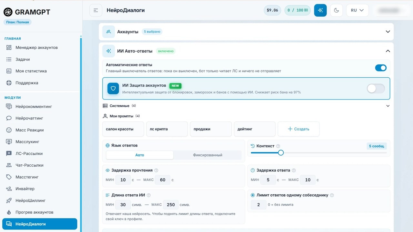Viewport: 413px width, 232px height.
Task: Adjust the Контекст slider handle
Action: click(x=281, y=153)
